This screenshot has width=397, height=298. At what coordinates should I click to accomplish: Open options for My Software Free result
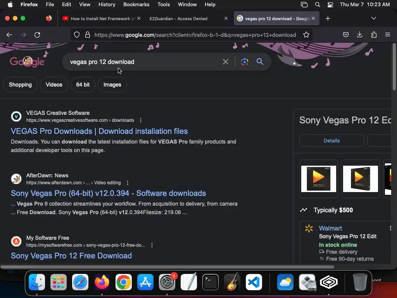152,245
